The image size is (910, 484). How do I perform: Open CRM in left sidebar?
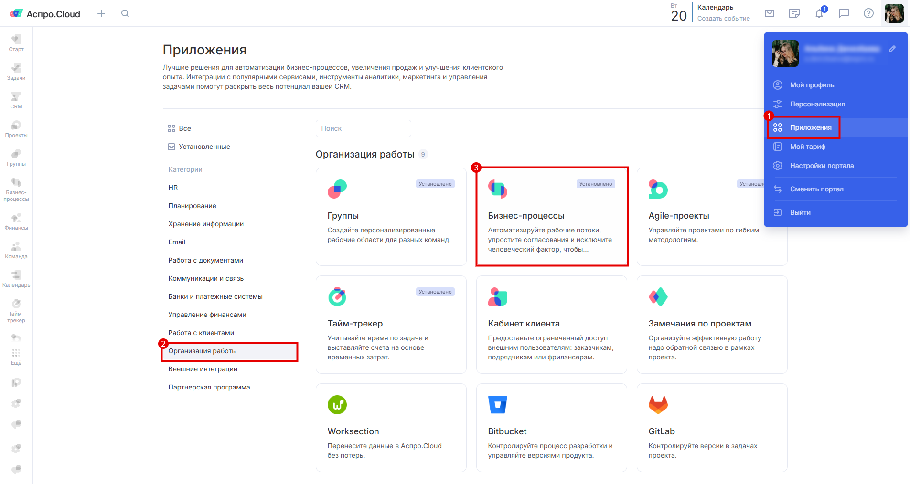click(x=16, y=100)
